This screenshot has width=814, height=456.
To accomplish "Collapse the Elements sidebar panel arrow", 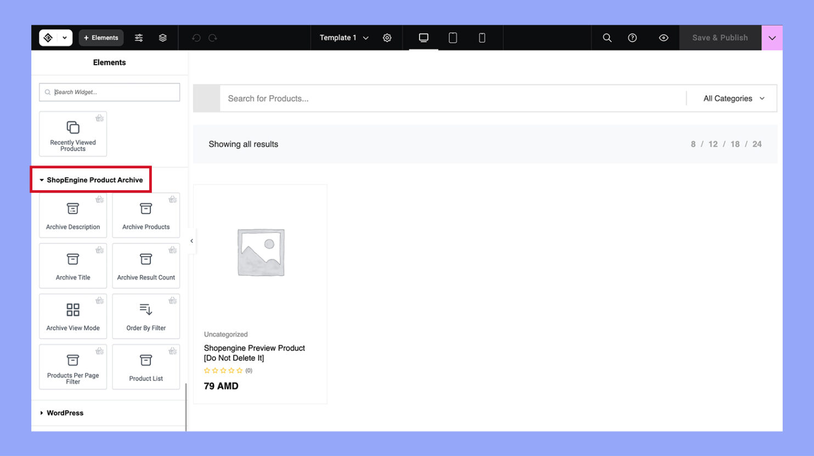I will pos(191,241).
